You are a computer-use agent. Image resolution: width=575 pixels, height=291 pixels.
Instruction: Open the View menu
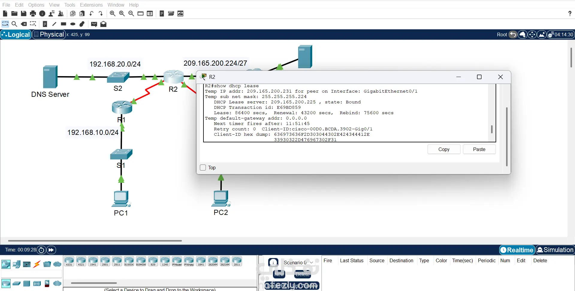(54, 5)
